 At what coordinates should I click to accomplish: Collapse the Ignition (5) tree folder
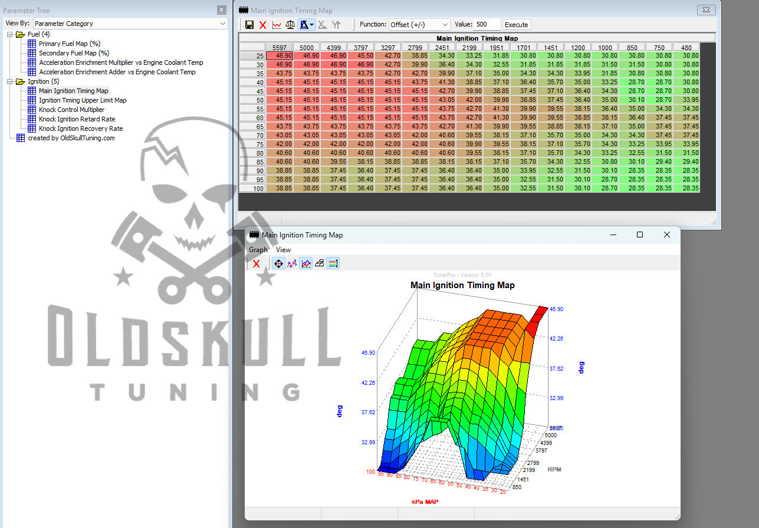coord(10,81)
